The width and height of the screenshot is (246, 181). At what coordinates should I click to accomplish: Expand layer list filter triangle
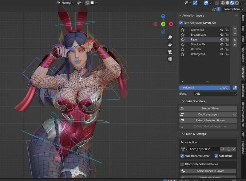coord(182,82)
